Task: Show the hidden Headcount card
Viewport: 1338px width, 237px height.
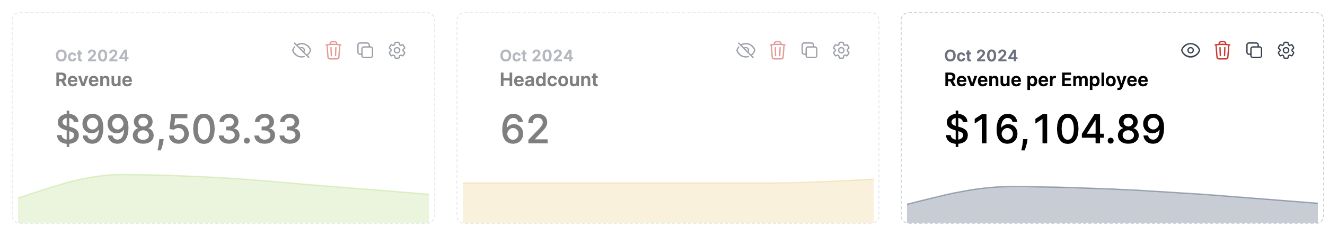Action: (x=746, y=51)
